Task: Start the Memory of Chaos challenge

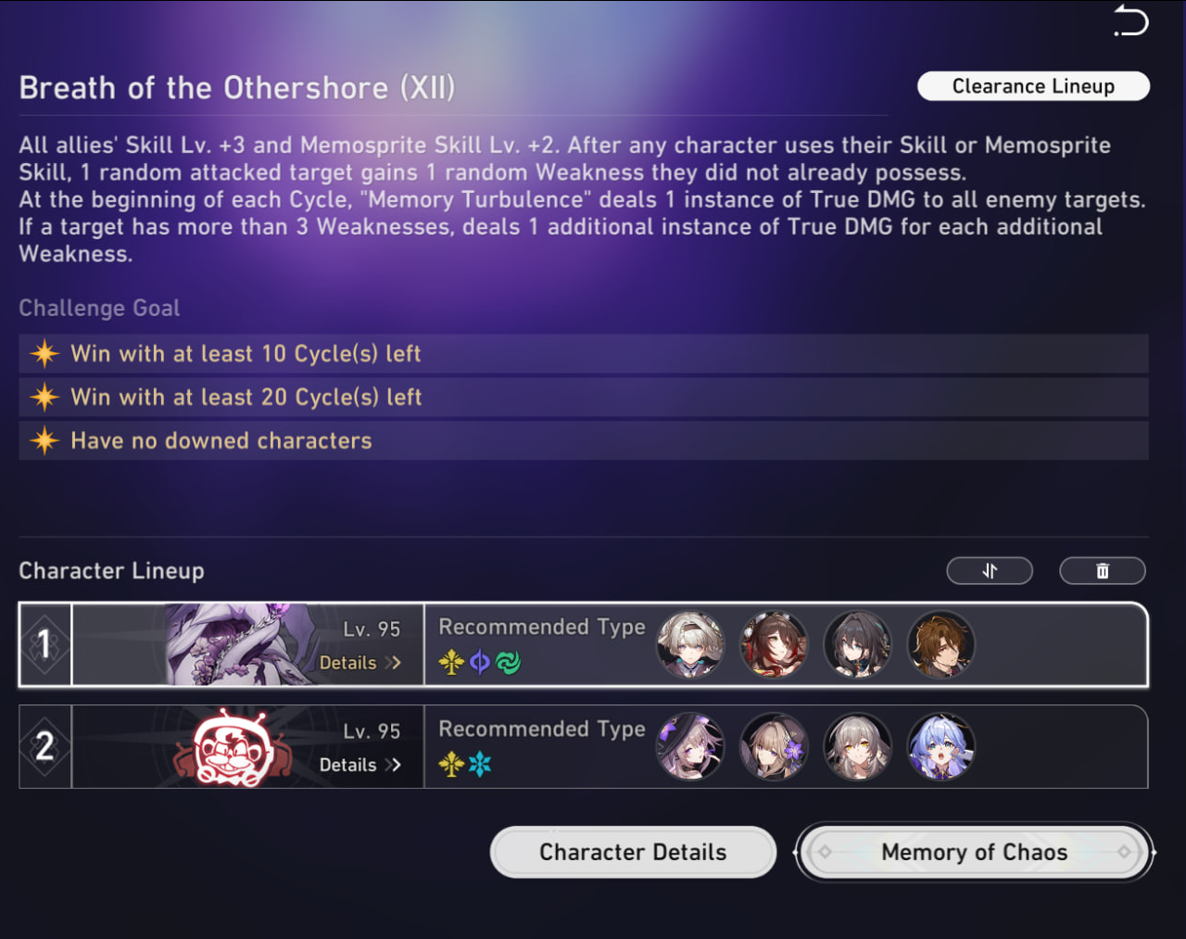Action: [975, 852]
